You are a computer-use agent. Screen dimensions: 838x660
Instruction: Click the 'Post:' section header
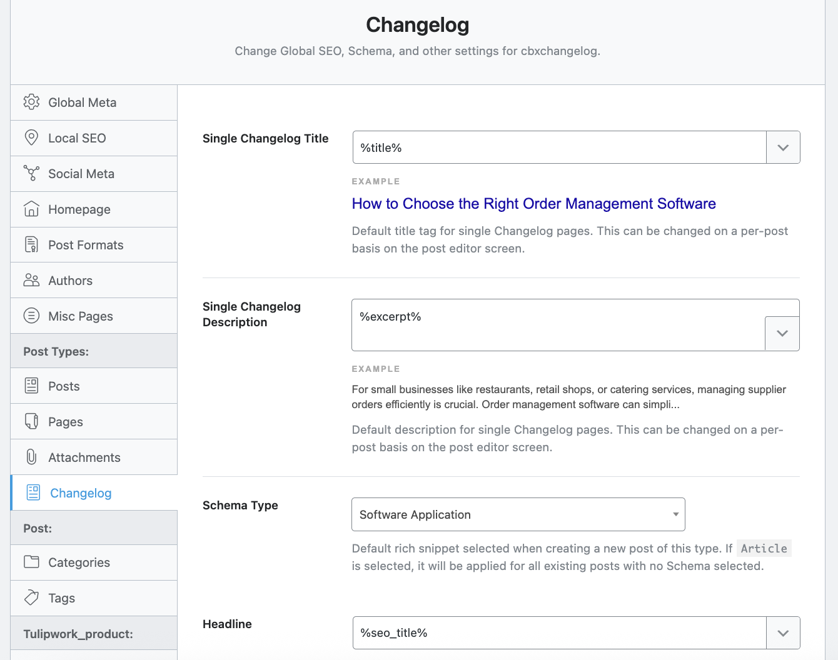click(94, 528)
